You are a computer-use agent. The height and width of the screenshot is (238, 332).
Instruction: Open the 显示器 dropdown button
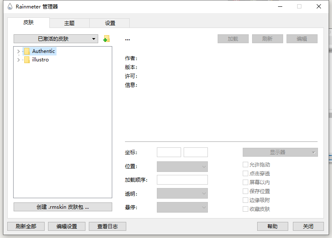(x=280, y=152)
